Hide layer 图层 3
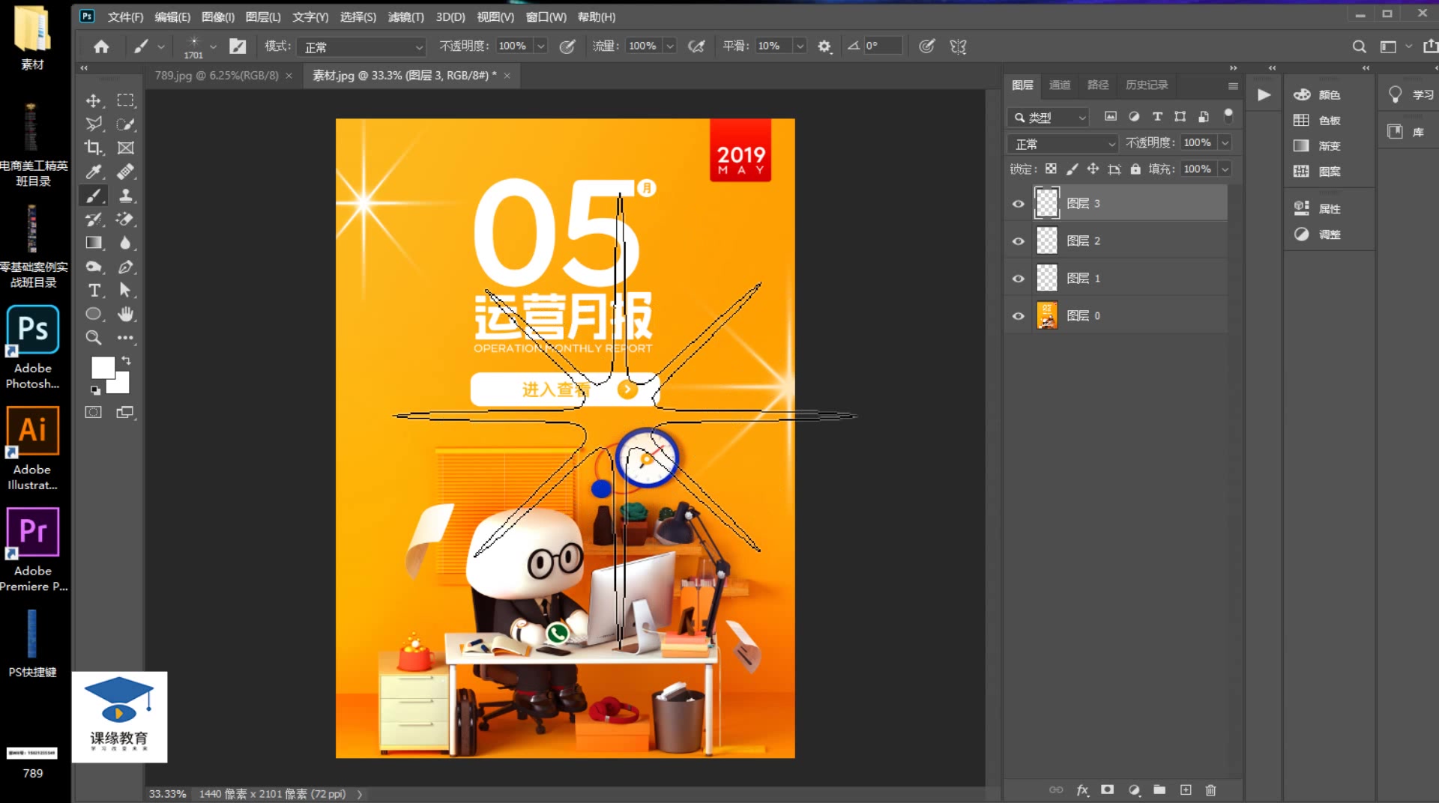The image size is (1439, 803). point(1018,204)
